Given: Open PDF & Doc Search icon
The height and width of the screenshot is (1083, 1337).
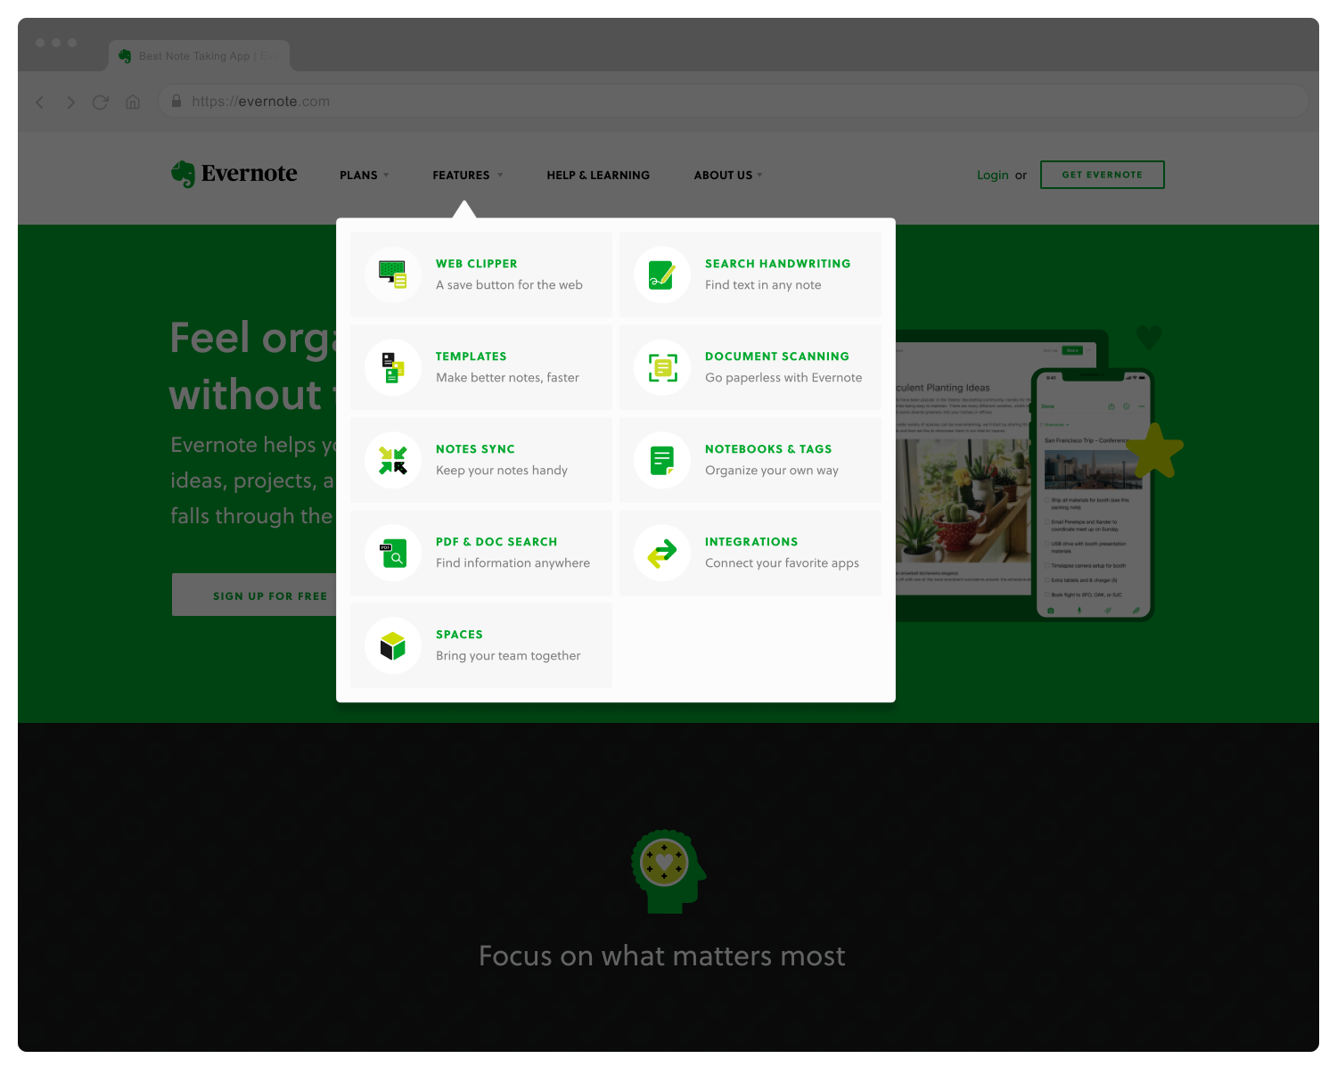Looking at the screenshot, I should (392, 553).
